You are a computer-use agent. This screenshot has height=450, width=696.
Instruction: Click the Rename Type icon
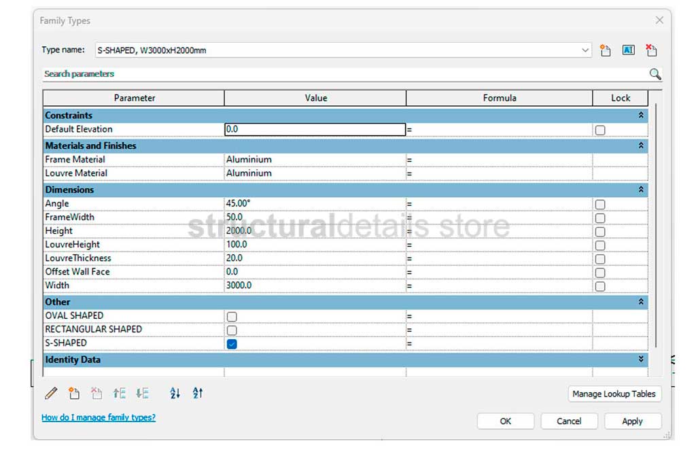[x=628, y=50]
